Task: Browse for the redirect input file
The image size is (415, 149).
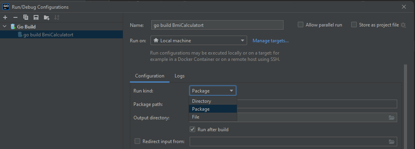Action: (392, 141)
